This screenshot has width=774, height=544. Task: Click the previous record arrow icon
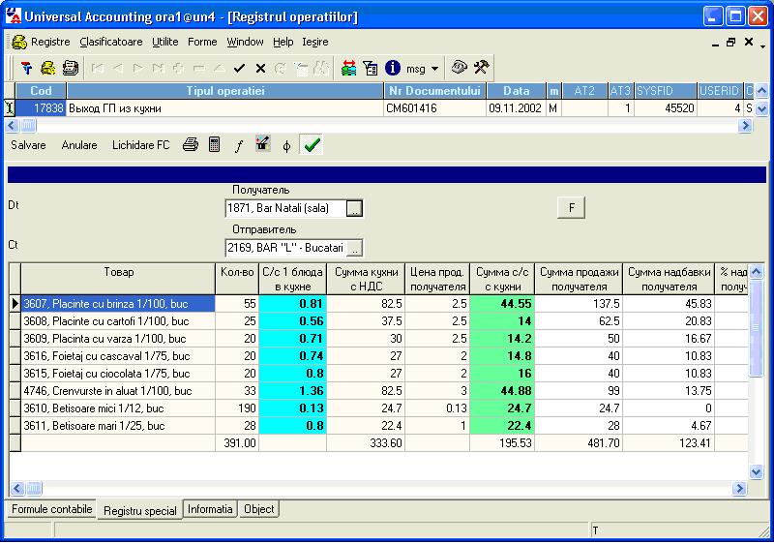pyautogui.click(x=118, y=68)
